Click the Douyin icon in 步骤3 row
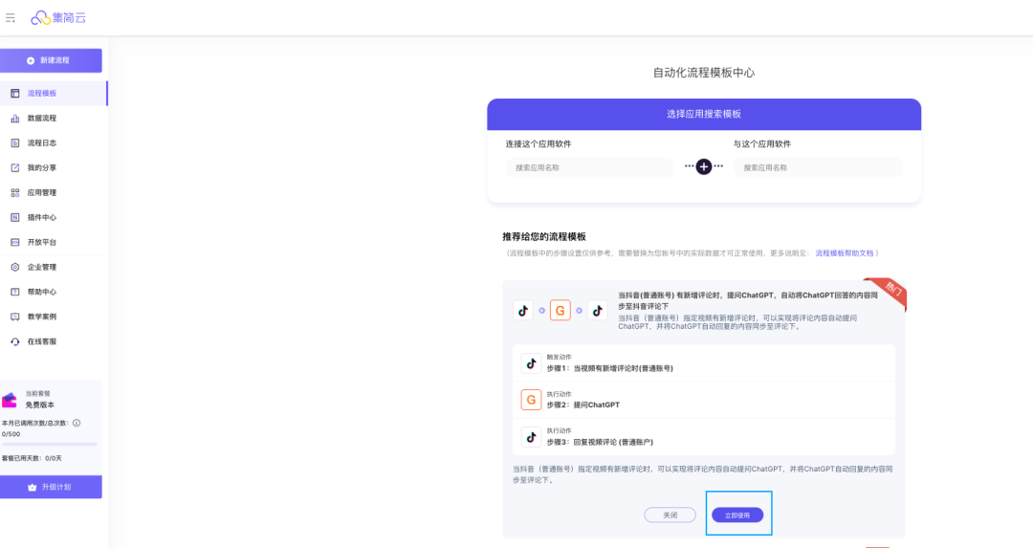 pos(531,437)
